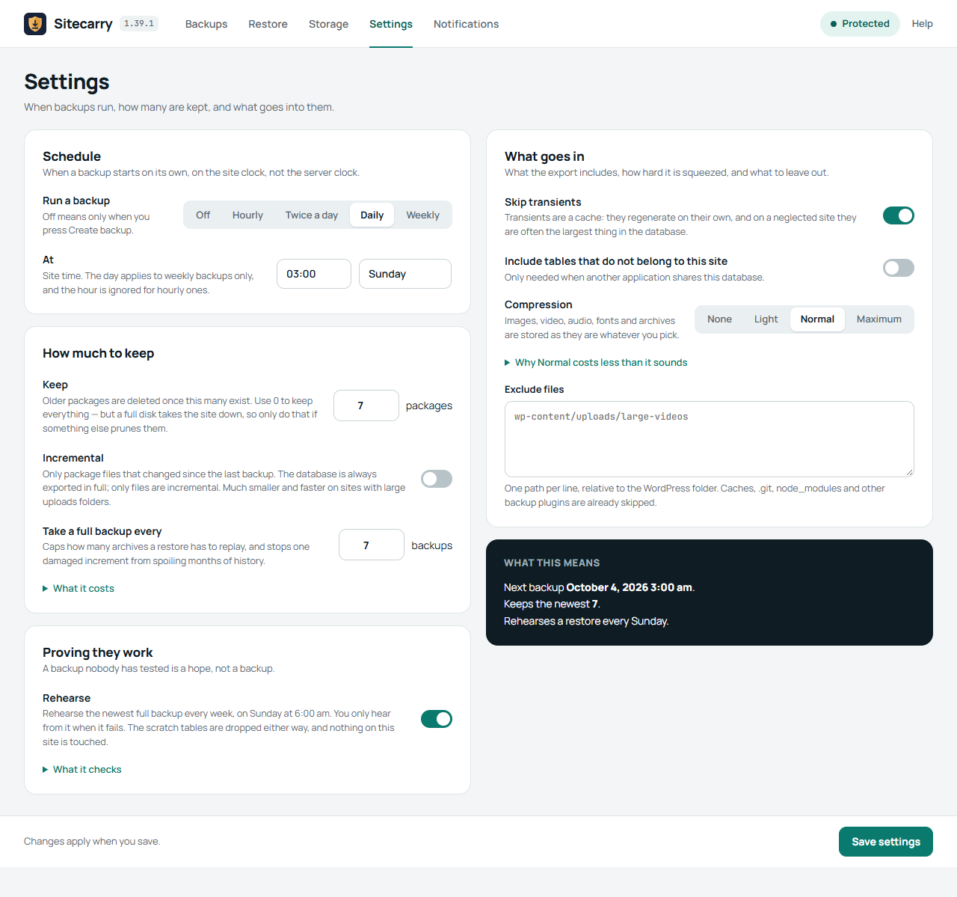Click 'Changes apply when you save.' text
The image size is (957, 897).
click(92, 842)
